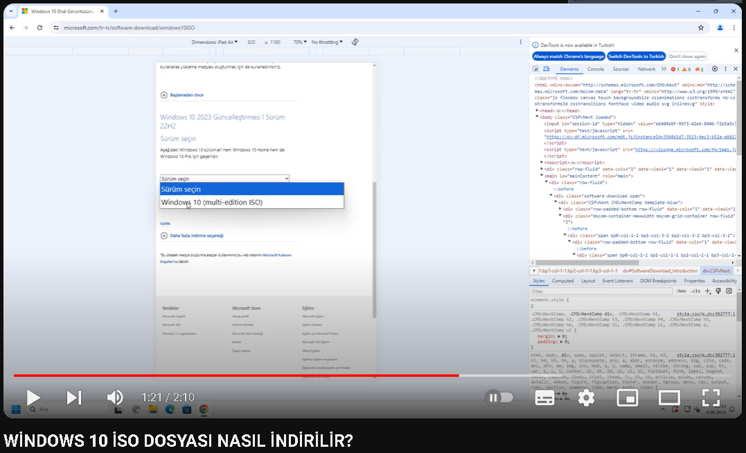Open the Gizlilik link

[165, 223]
